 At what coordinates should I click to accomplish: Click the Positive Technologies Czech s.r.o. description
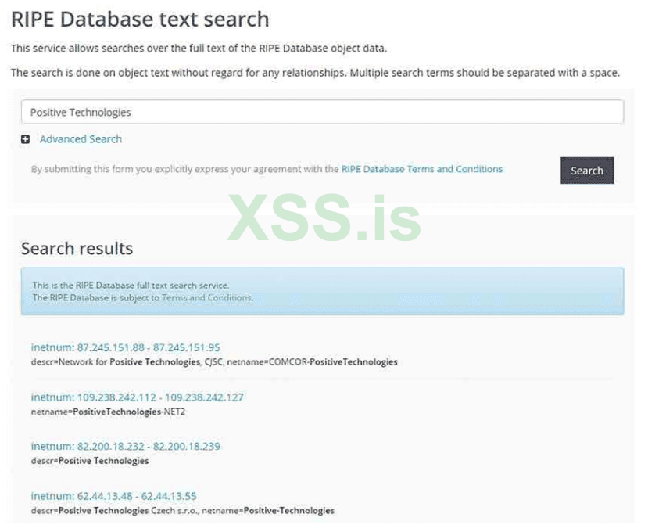(183, 510)
